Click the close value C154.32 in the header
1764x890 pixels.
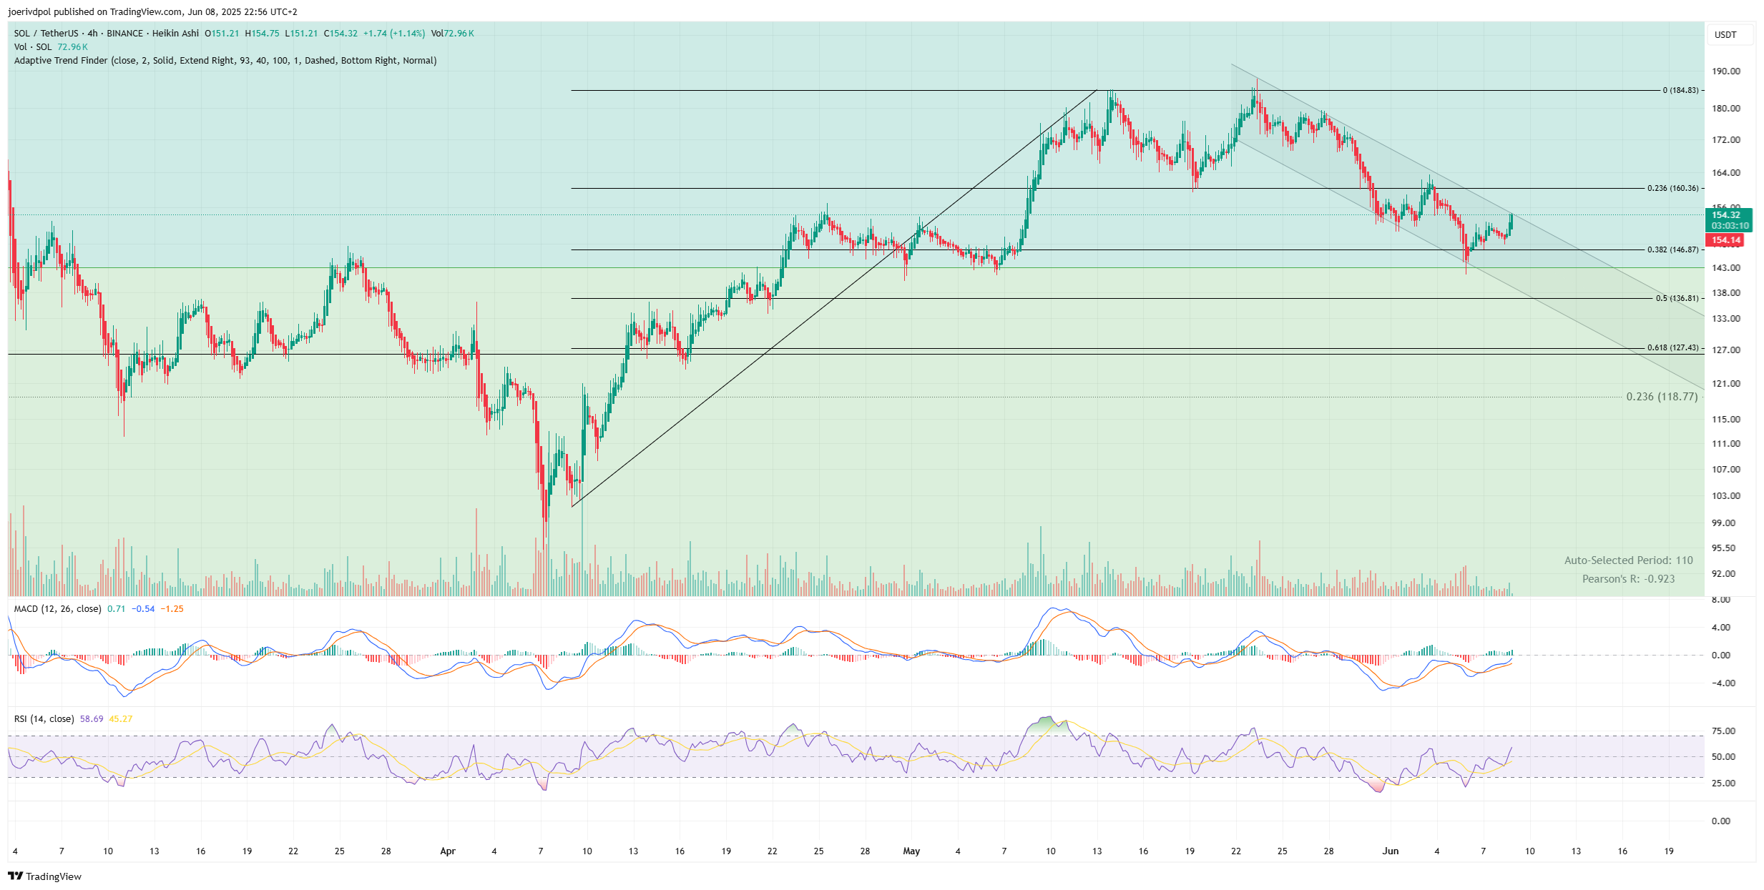(x=340, y=34)
